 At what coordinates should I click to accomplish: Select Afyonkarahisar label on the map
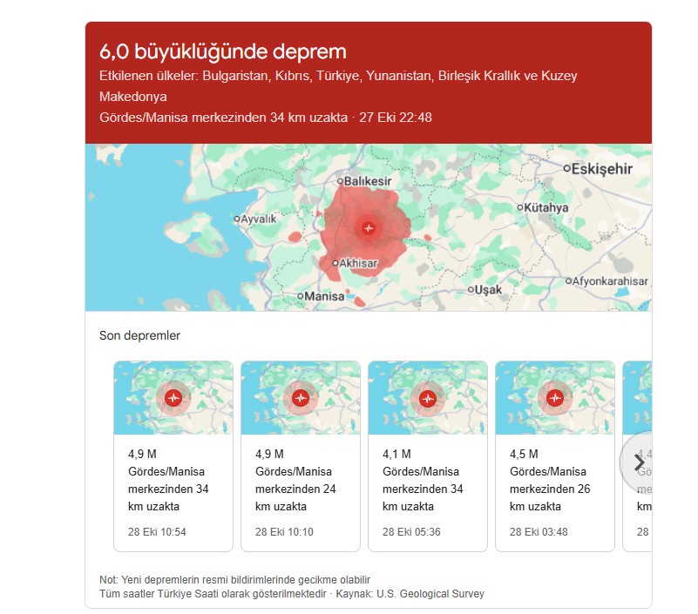[x=610, y=281]
